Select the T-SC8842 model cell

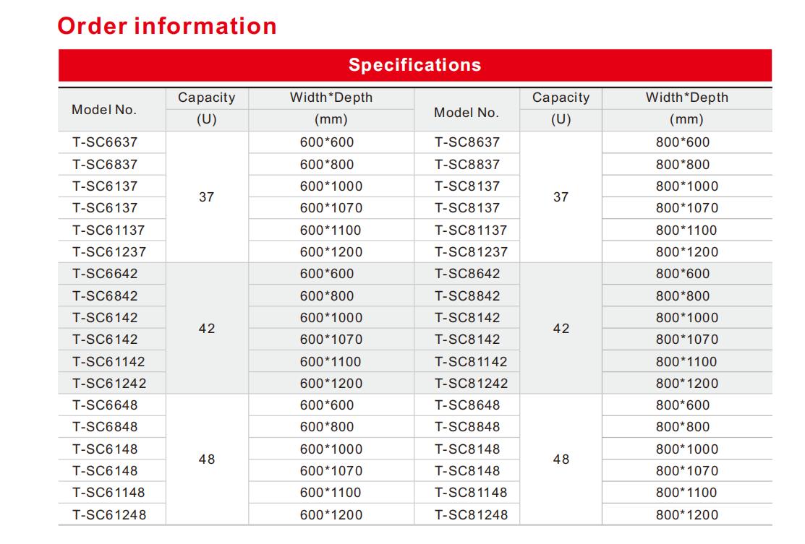tap(467, 295)
